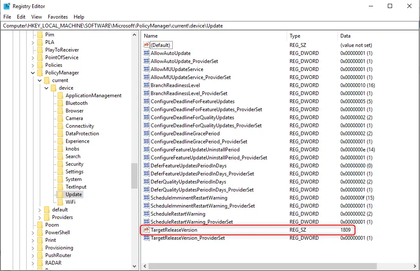The image size is (420, 271).
Task: Click the DeferFeatureUpdatesPeriodInDays DWORD icon
Action: click(146, 165)
